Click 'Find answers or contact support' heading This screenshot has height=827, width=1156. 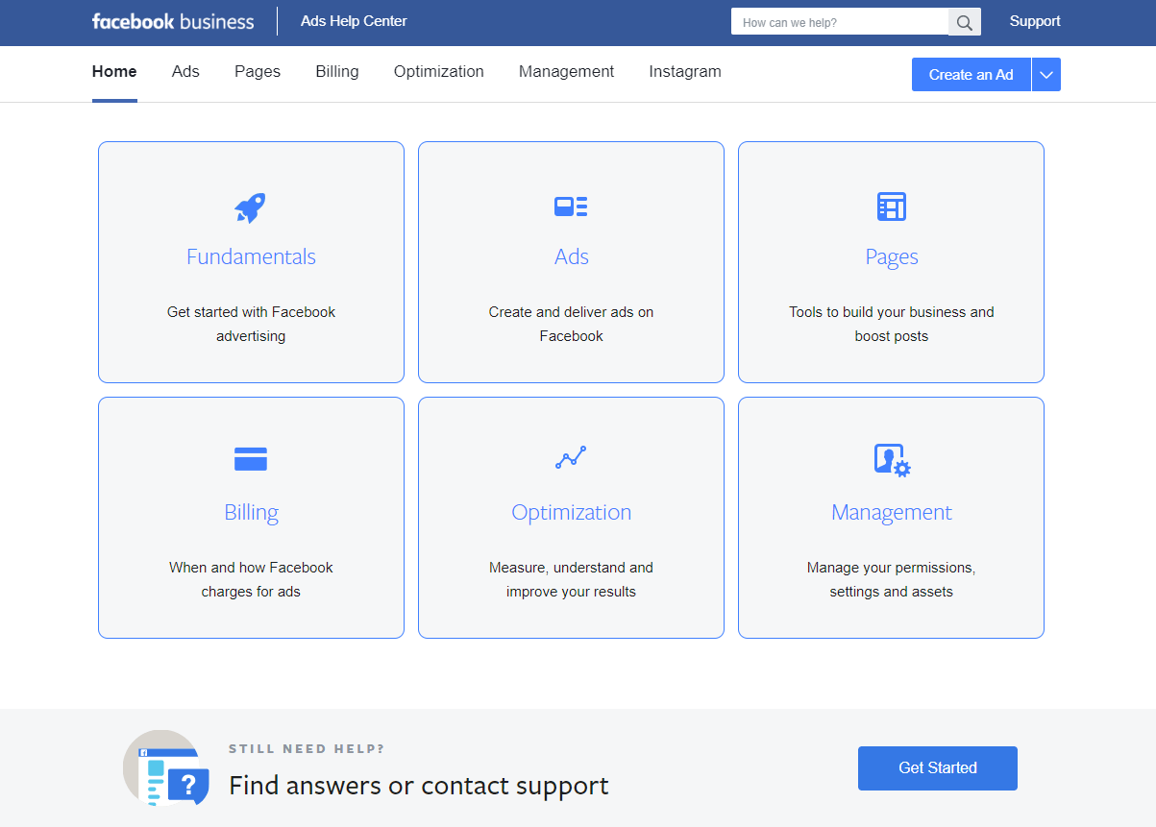419,786
